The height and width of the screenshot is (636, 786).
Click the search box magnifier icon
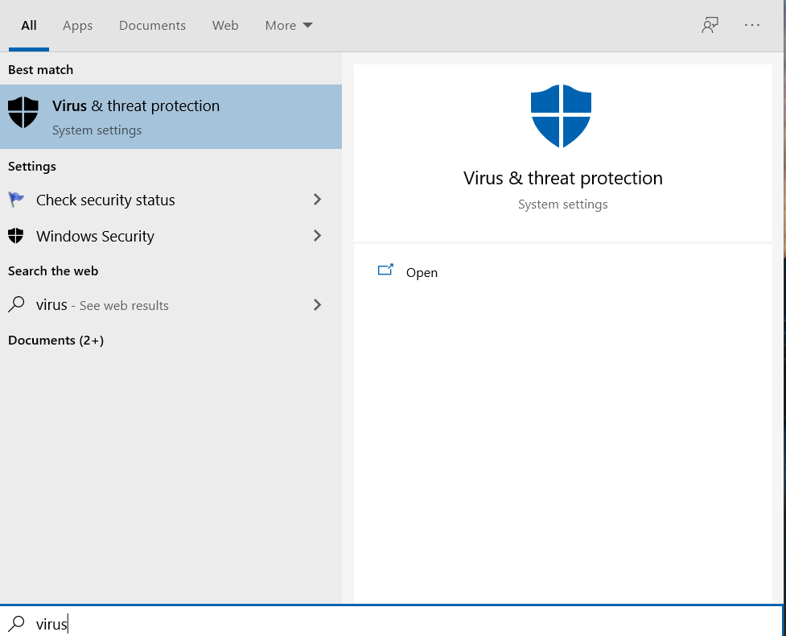click(x=16, y=623)
